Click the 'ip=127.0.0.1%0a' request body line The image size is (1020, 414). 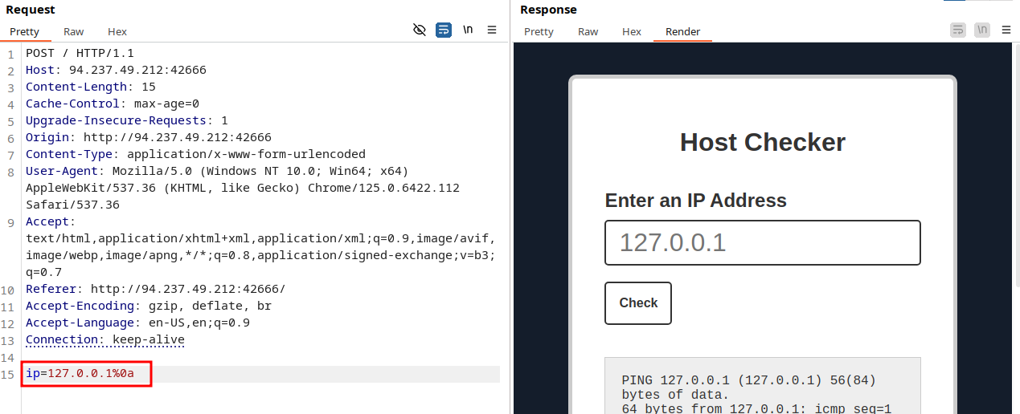click(x=80, y=373)
